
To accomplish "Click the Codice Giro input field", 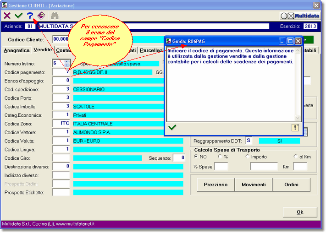I will coord(61,158).
